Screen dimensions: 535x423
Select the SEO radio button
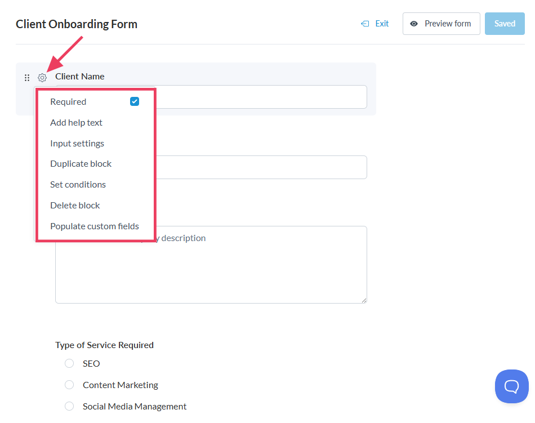tap(69, 363)
